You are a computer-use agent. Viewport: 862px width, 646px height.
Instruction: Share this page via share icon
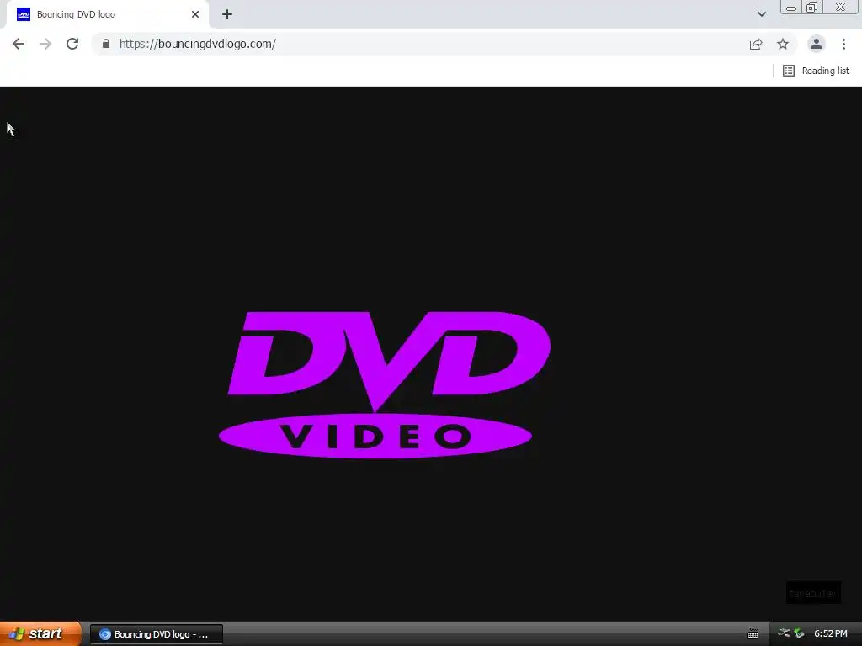click(x=756, y=44)
